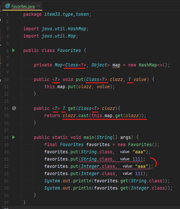
Task: Click the error-underlined String.class on line 21
Action: [97, 159]
